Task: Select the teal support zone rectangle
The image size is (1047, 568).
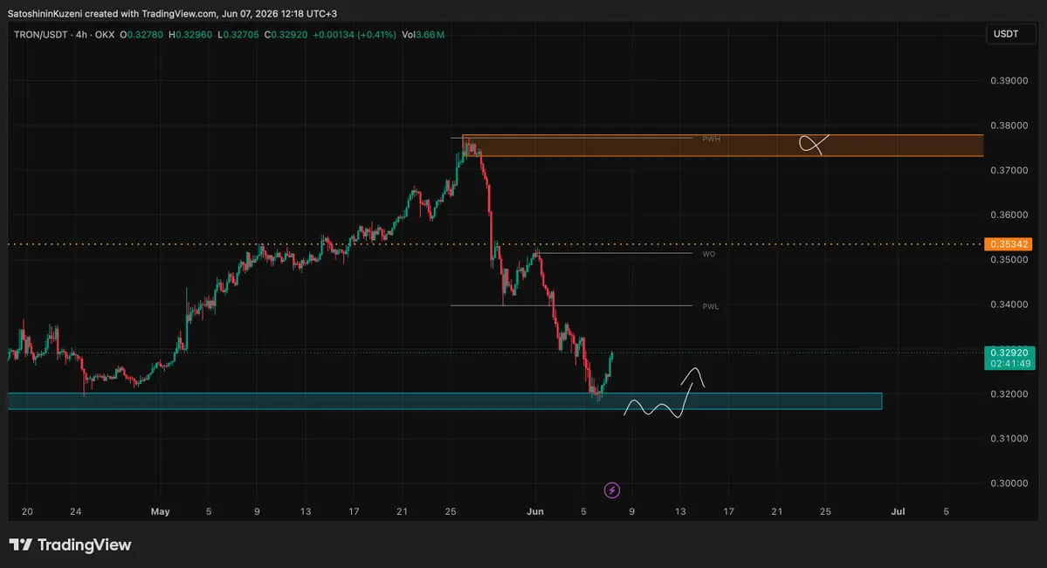Action: tap(444, 400)
